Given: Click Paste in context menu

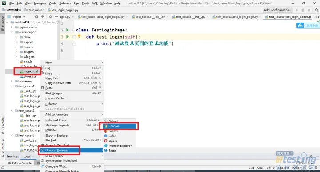Looking at the screenshot, I should click(72, 88).
